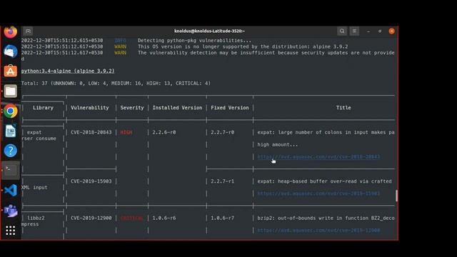
Task: Open Firefox from the dock
Action: point(11,31)
